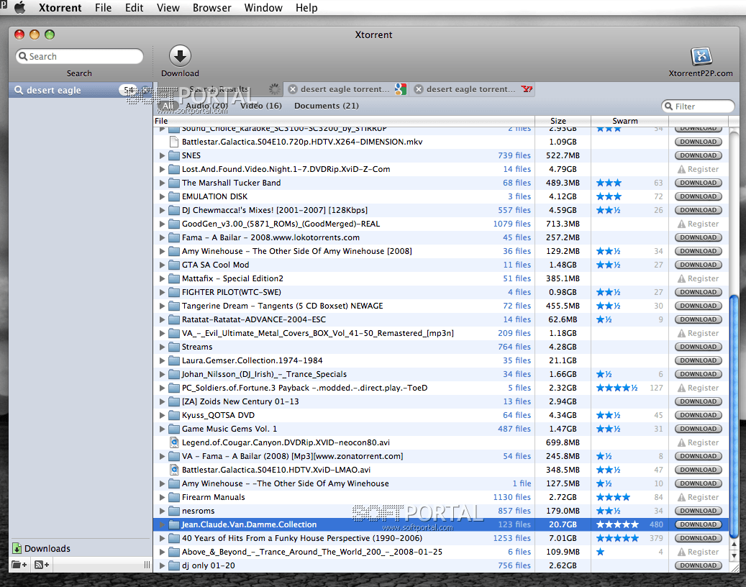Click the desert eagle search icon in sidebar
Viewport: 746px width, 587px height.
pyautogui.click(x=19, y=90)
